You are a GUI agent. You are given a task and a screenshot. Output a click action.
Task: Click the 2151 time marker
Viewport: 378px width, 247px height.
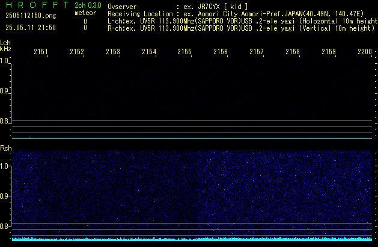coord(41,52)
